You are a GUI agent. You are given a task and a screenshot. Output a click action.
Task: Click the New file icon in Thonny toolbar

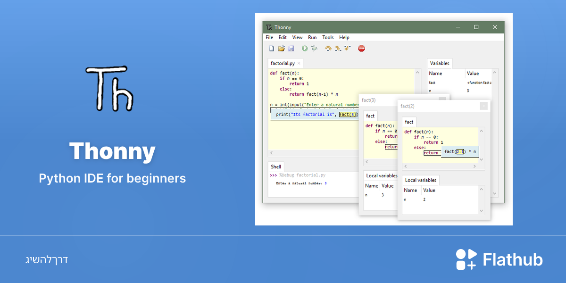tap(272, 48)
